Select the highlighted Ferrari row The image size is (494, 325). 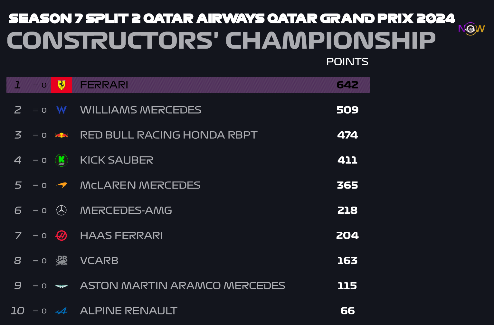click(x=188, y=85)
